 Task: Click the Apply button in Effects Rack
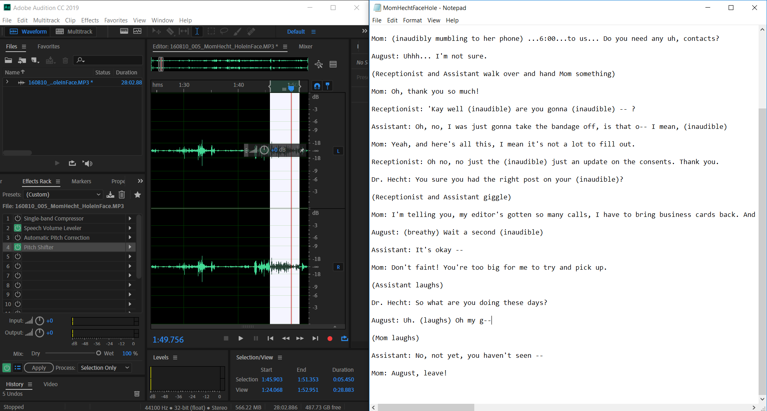pyautogui.click(x=38, y=367)
